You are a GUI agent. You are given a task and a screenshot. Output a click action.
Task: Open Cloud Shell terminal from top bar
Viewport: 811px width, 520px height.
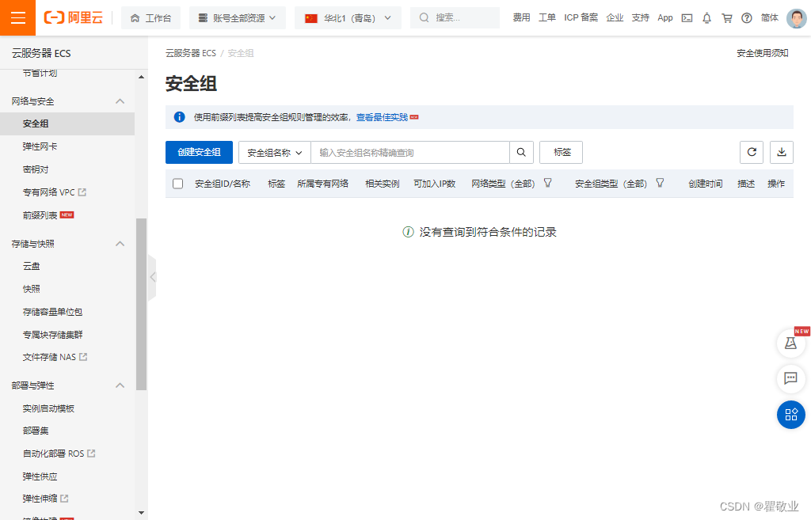pos(686,17)
